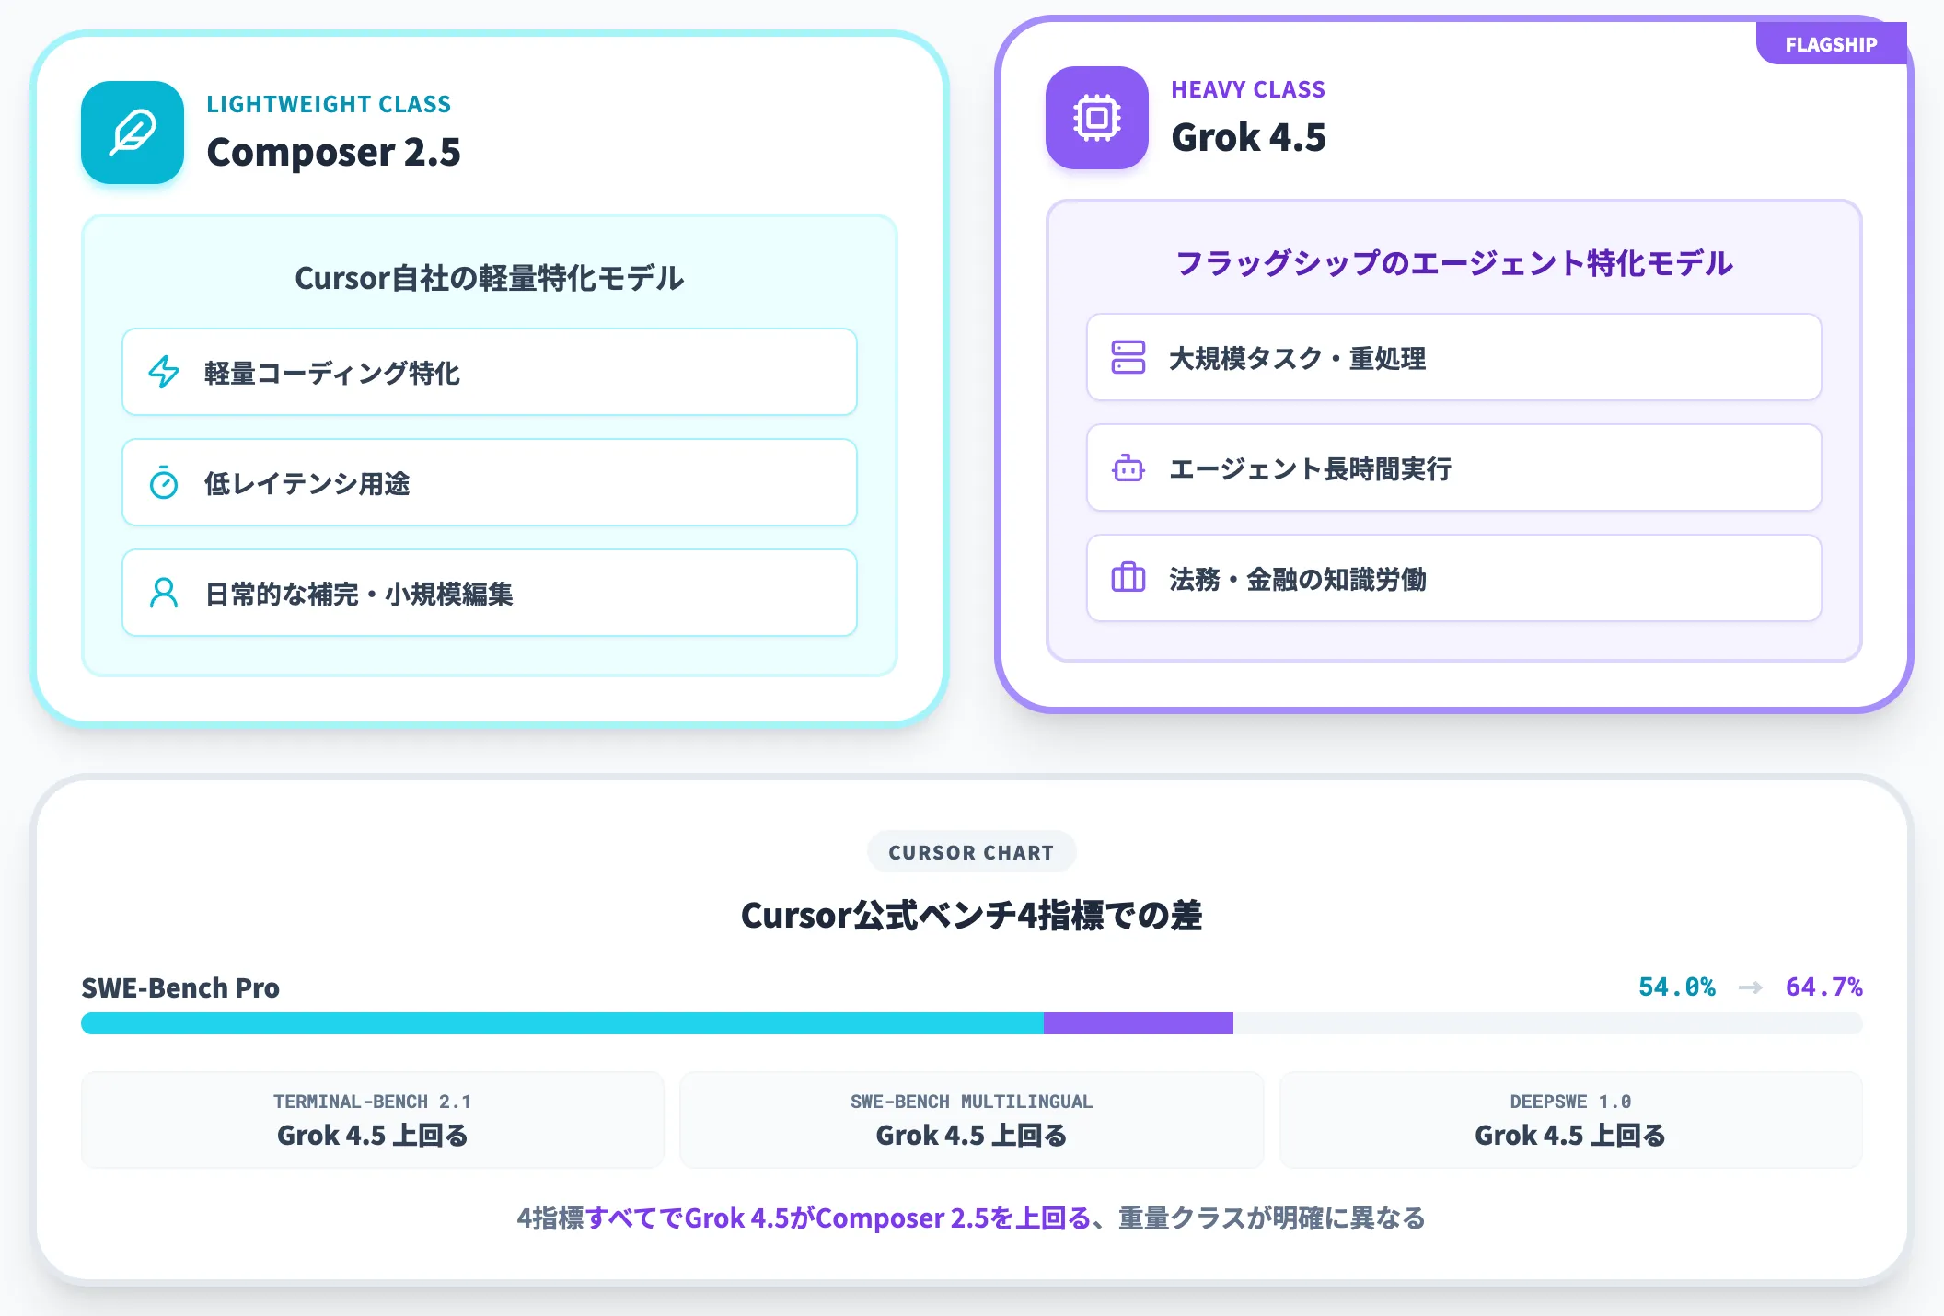The image size is (1944, 1316).
Task: Click the Cursor公式ベンチ4指標での差 heading
Action: pyautogui.click(x=971, y=915)
